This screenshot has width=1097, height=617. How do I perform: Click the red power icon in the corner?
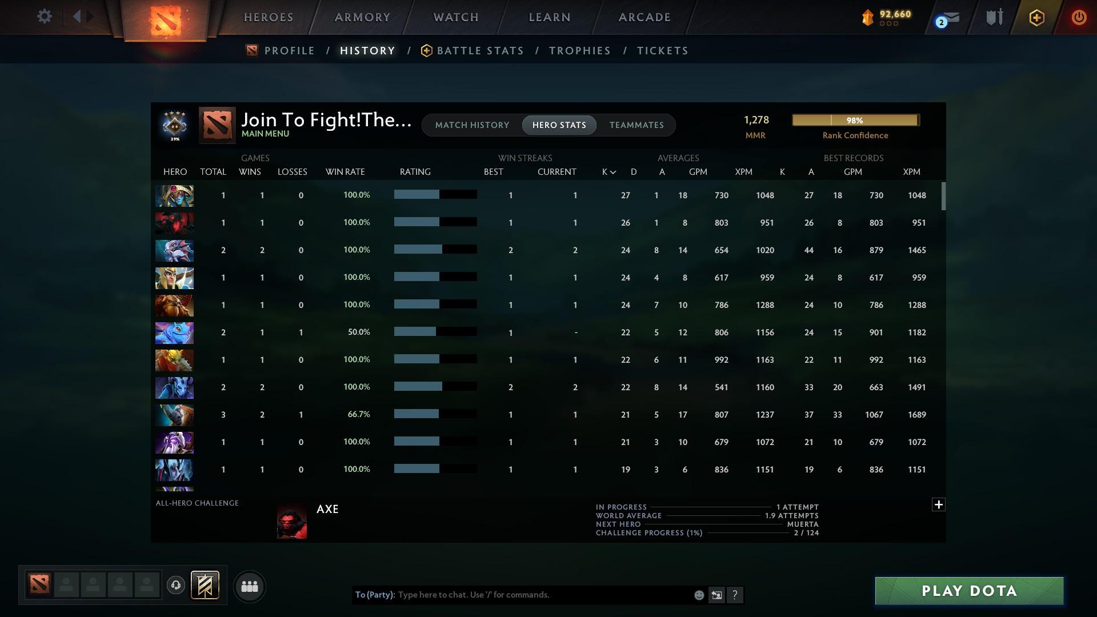click(1079, 17)
